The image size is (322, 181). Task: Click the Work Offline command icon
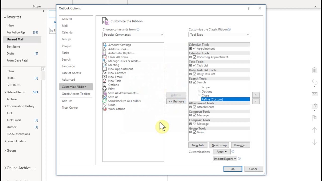click(105, 109)
